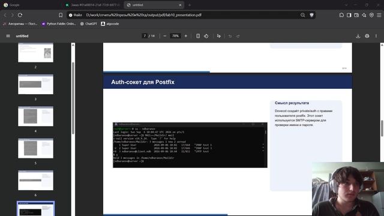This screenshot has width=384, height=216.
Task: Click the 78% zoom level field
Action: tap(175, 36)
